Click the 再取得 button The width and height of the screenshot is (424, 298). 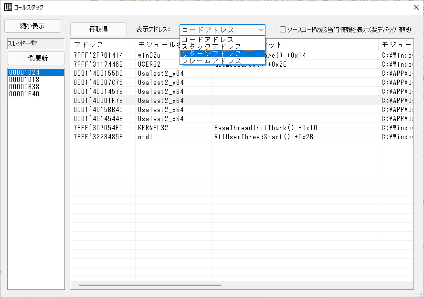click(x=98, y=29)
